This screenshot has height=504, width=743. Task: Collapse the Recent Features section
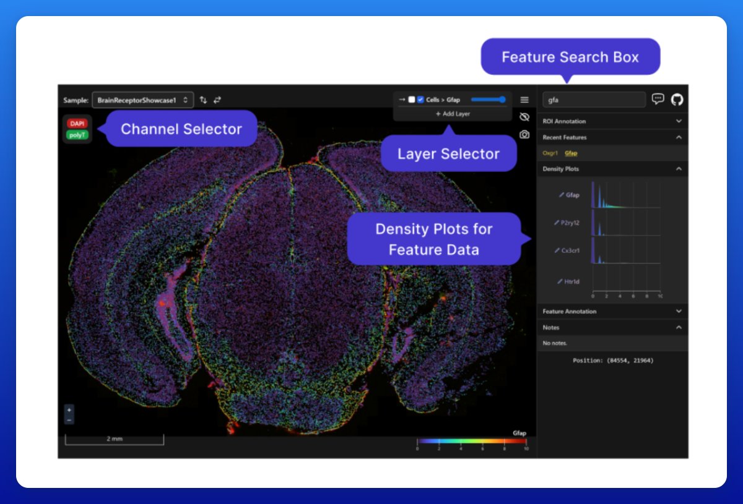(x=612, y=137)
